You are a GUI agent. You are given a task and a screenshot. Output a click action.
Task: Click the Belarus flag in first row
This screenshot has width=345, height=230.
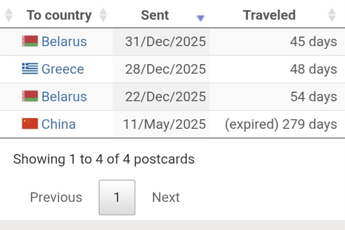pos(30,41)
